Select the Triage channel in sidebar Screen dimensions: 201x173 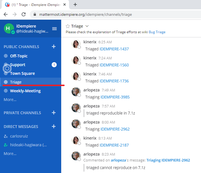point(31,82)
